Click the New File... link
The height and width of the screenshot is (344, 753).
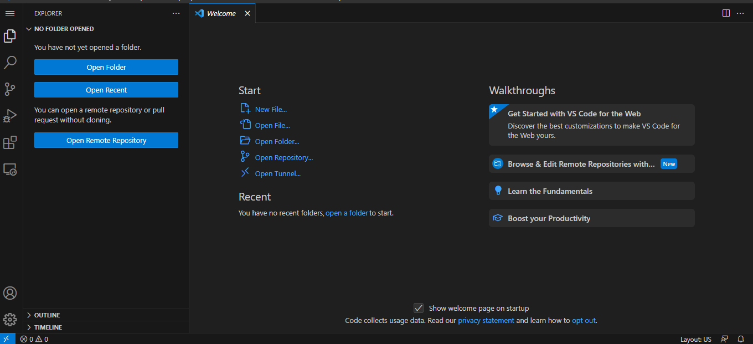tap(271, 109)
